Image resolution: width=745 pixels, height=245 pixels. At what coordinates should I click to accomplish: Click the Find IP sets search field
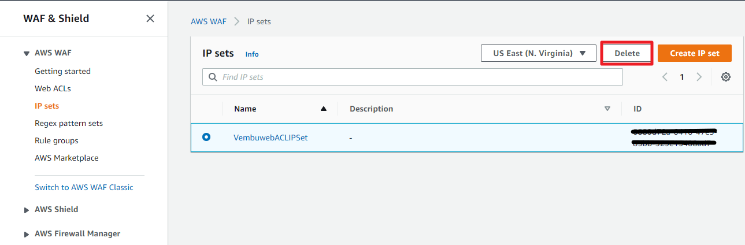click(x=413, y=77)
